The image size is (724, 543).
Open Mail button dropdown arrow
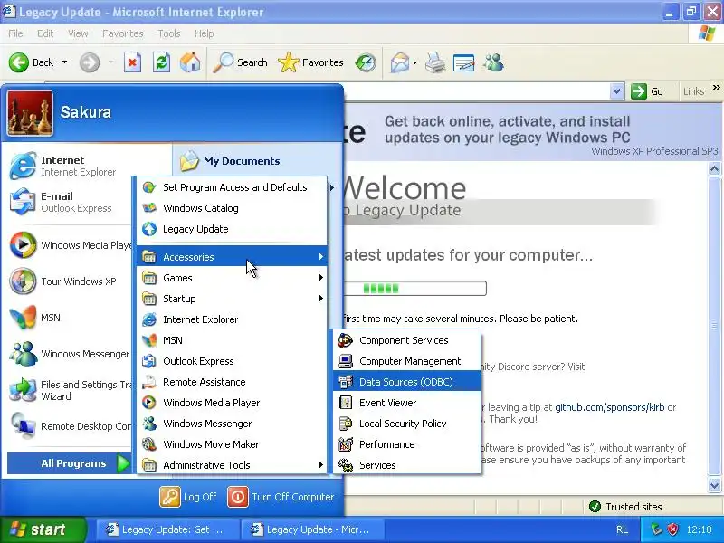pyautogui.click(x=414, y=62)
